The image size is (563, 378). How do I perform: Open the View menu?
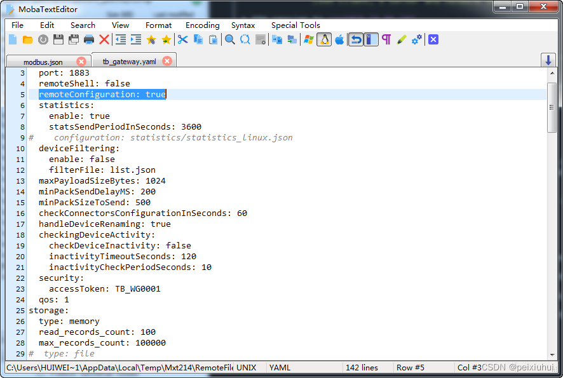coord(120,25)
